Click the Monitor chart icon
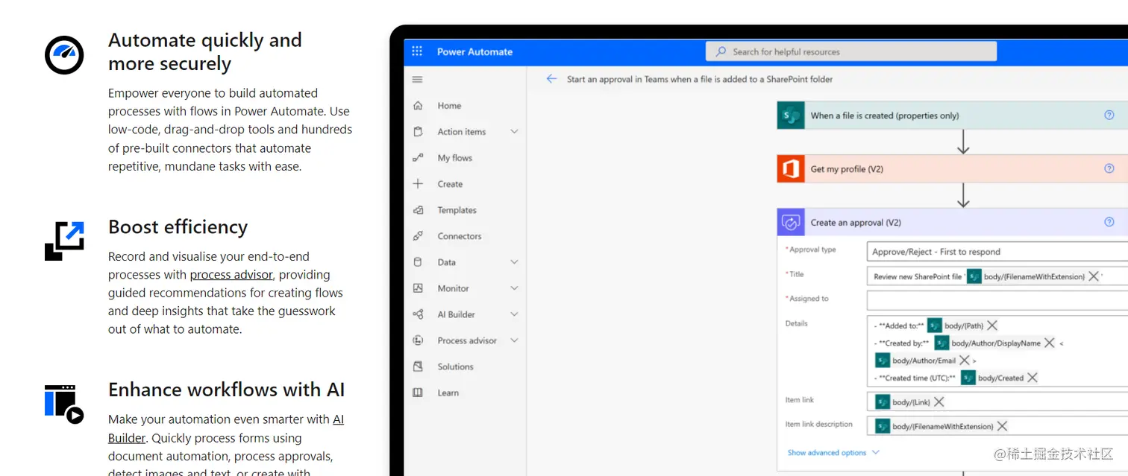The image size is (1128, 476). coord(418,288)
